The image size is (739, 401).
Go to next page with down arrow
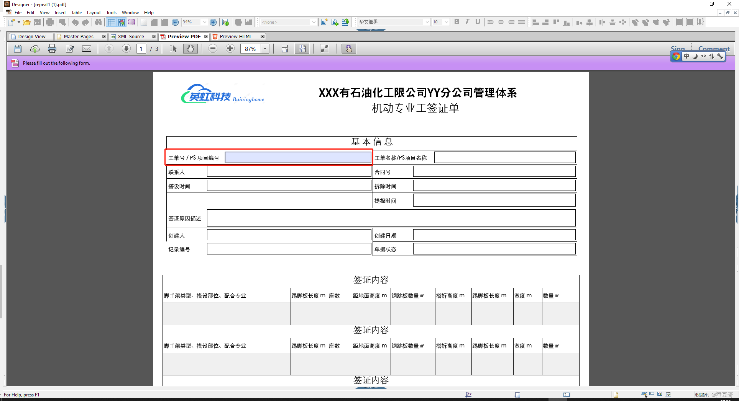[x=126, y=49]
